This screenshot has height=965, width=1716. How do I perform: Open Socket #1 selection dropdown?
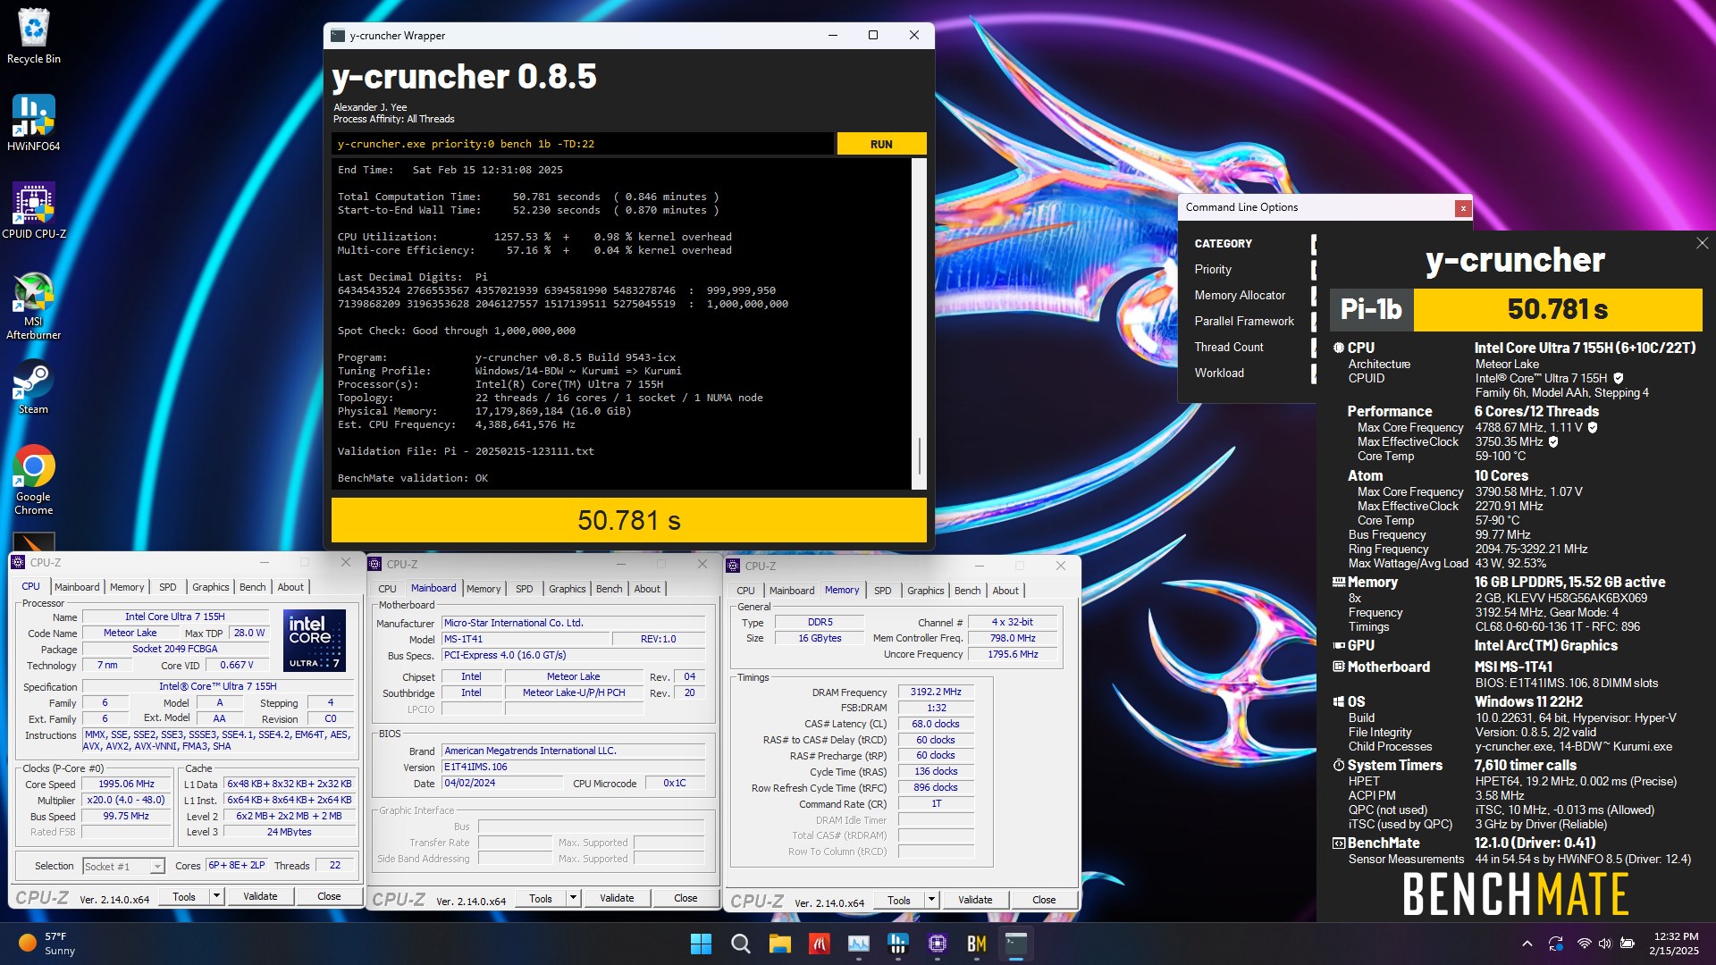click(x=123, y=866)
